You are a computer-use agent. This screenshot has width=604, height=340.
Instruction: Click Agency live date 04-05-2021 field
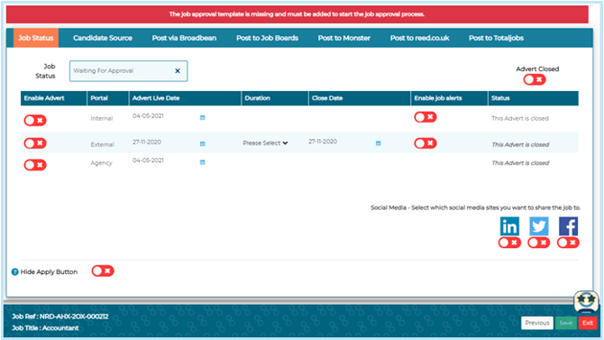click(148, 160)
